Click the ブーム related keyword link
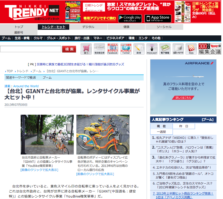The height and width of the screenshot is (199, 223). click(47, 78)
